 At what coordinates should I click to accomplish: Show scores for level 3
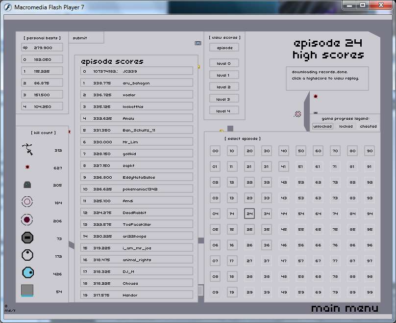coord(223,99)
